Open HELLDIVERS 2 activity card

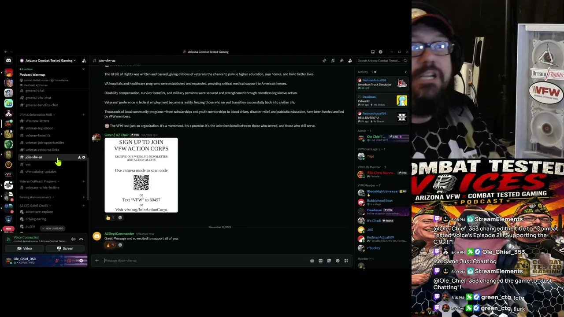[382, 117]
